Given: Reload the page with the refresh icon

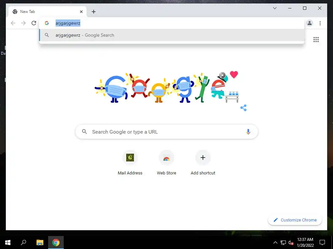Looking at the screenshot, I should [x=34, y=23].
